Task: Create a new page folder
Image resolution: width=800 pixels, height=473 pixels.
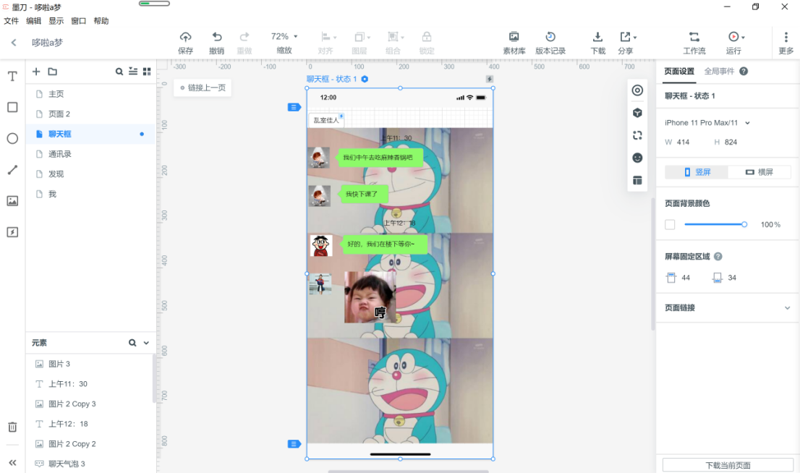Action: pos(53,72)
